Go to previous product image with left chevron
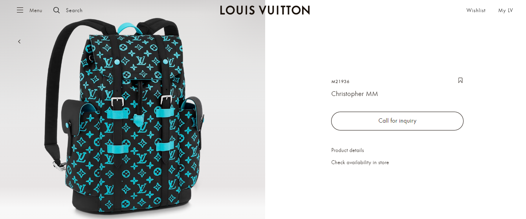The image size is (526, 219). pyautogui.click(x=19, y=42)
